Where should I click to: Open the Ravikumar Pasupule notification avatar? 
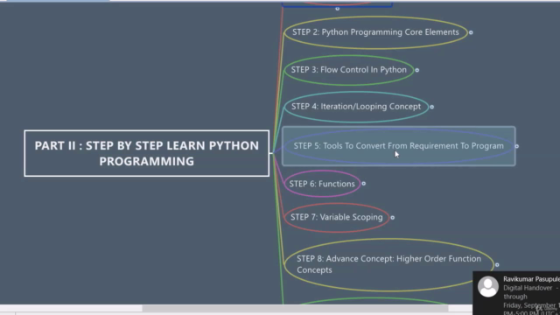click(488, 286)
